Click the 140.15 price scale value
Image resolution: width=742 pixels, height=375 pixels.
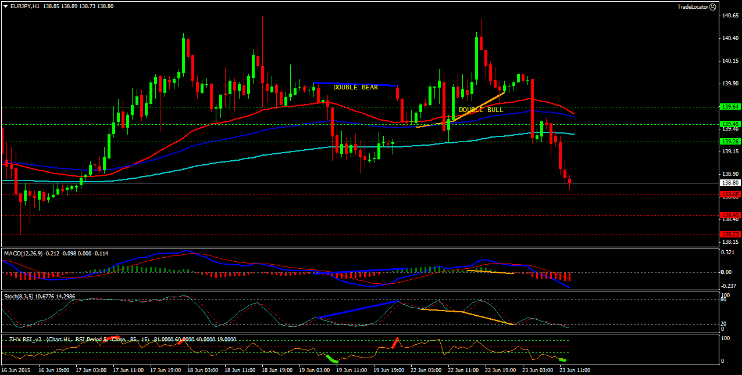[x=730, y=61]
